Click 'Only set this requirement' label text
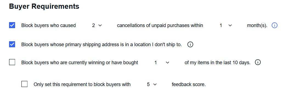The image size is (292, 100). (82, 84)
